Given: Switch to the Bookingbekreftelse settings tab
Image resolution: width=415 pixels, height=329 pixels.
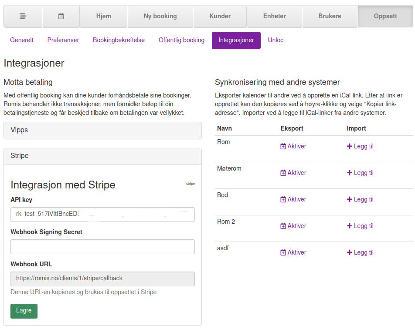Looking at the screenshot, I should 119,40.
